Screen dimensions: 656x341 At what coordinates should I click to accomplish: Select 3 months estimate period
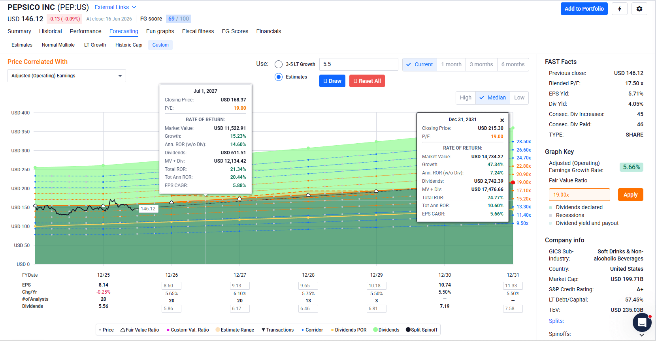pyautogui.click(x=481, y=64)
